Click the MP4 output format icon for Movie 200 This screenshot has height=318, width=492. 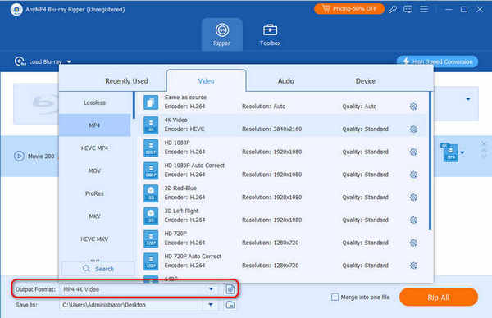click(x=450, y=153)
